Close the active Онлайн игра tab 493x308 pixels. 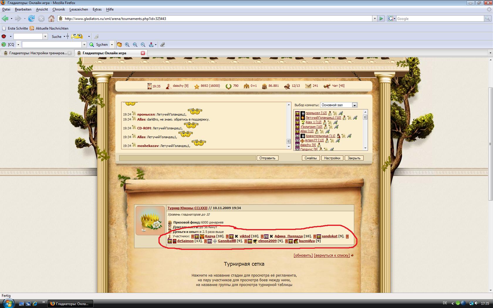click(x=143, y=53)
